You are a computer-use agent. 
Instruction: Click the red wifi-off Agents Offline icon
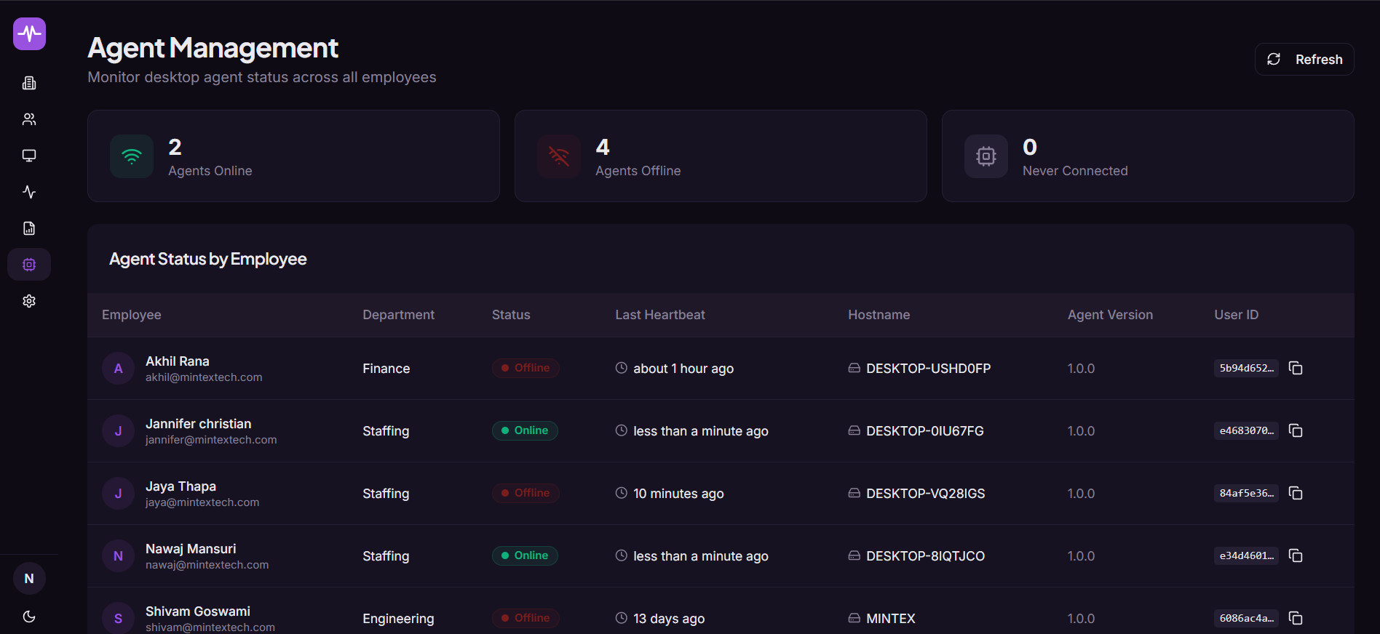[x=559, y=156]
